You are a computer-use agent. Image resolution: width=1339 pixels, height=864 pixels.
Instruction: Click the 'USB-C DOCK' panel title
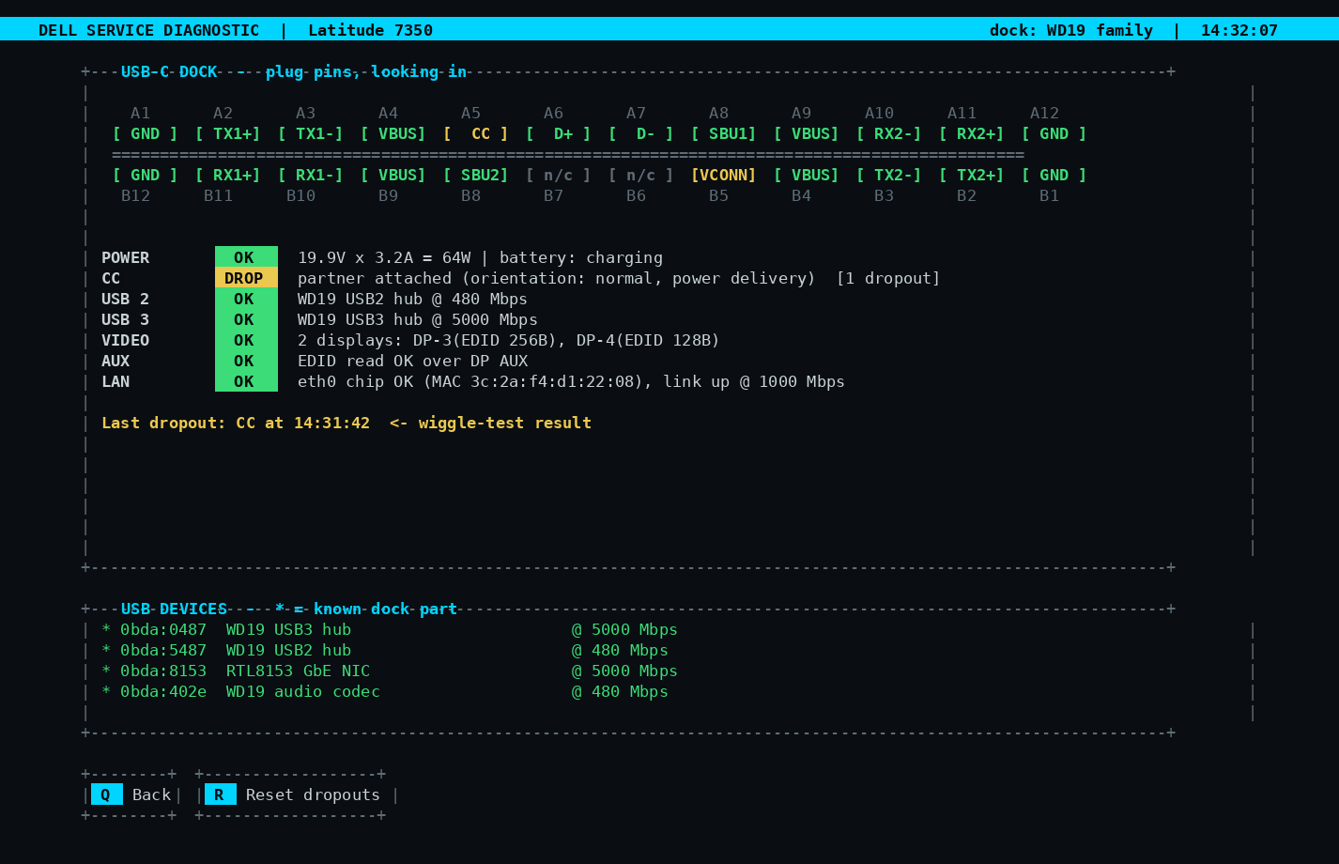point(169,71)
